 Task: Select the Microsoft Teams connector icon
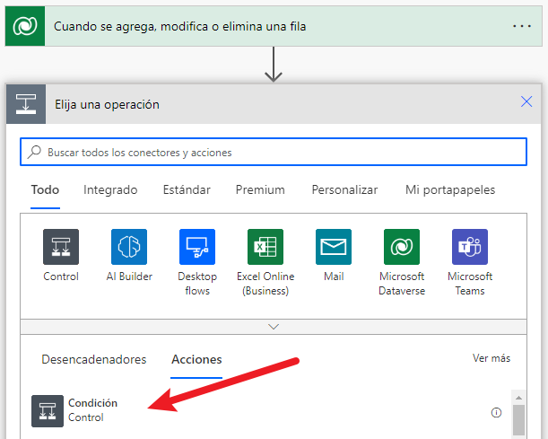coord(470,247)
